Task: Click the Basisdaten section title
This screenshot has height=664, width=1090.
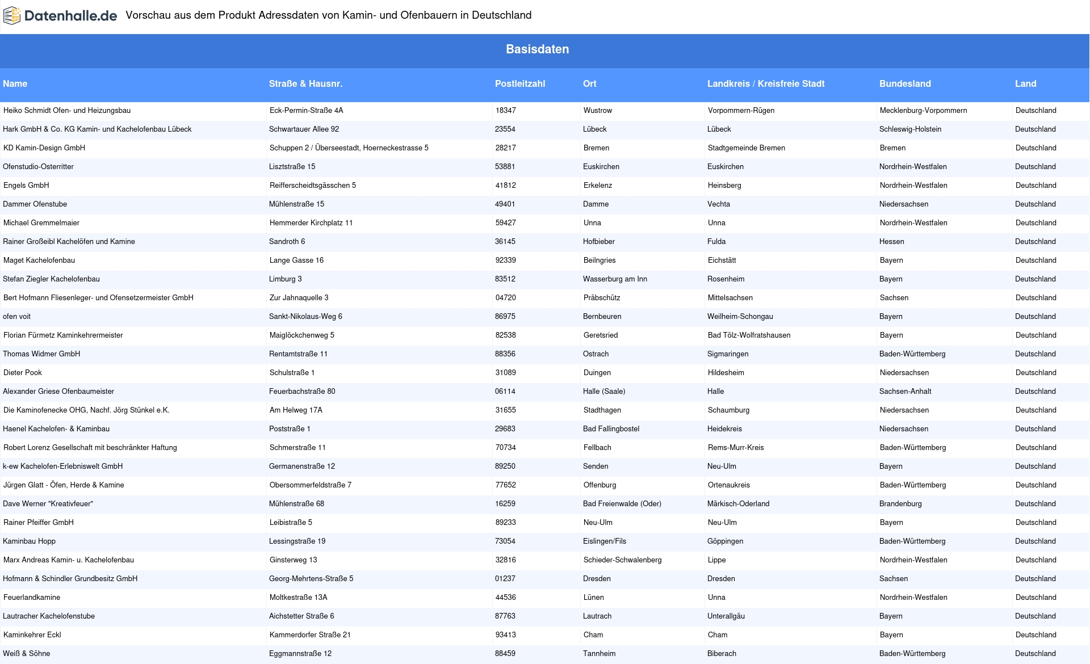Action: tap(537, 49)
